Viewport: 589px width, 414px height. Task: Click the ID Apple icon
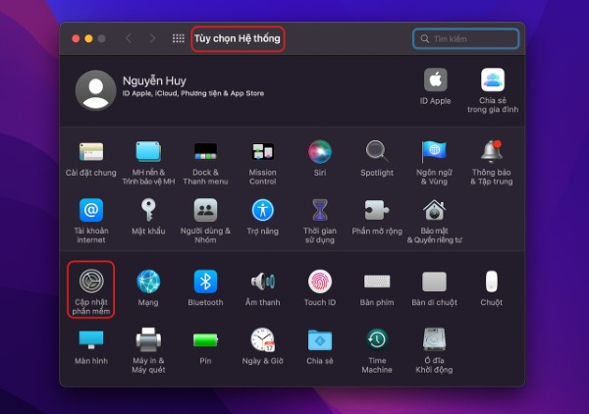[x=436, y=80]
